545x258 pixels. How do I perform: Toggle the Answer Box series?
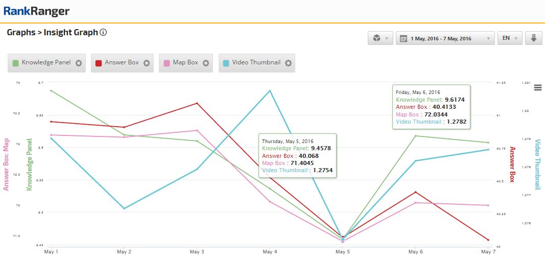(x=122, y=63)
